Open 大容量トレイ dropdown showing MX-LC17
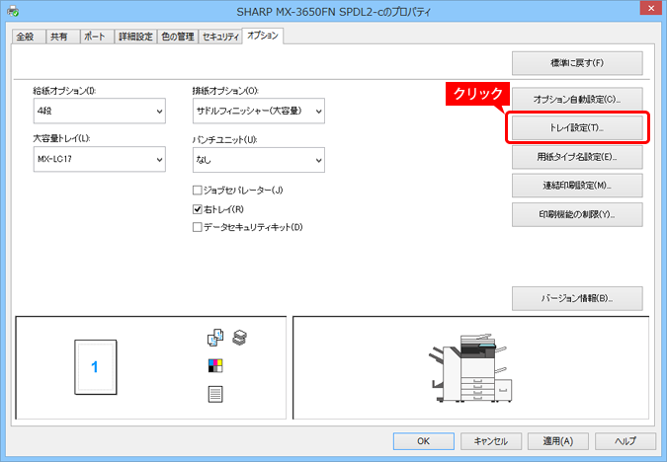Screen dimensions: 667x462 click(x=100, y=159)
